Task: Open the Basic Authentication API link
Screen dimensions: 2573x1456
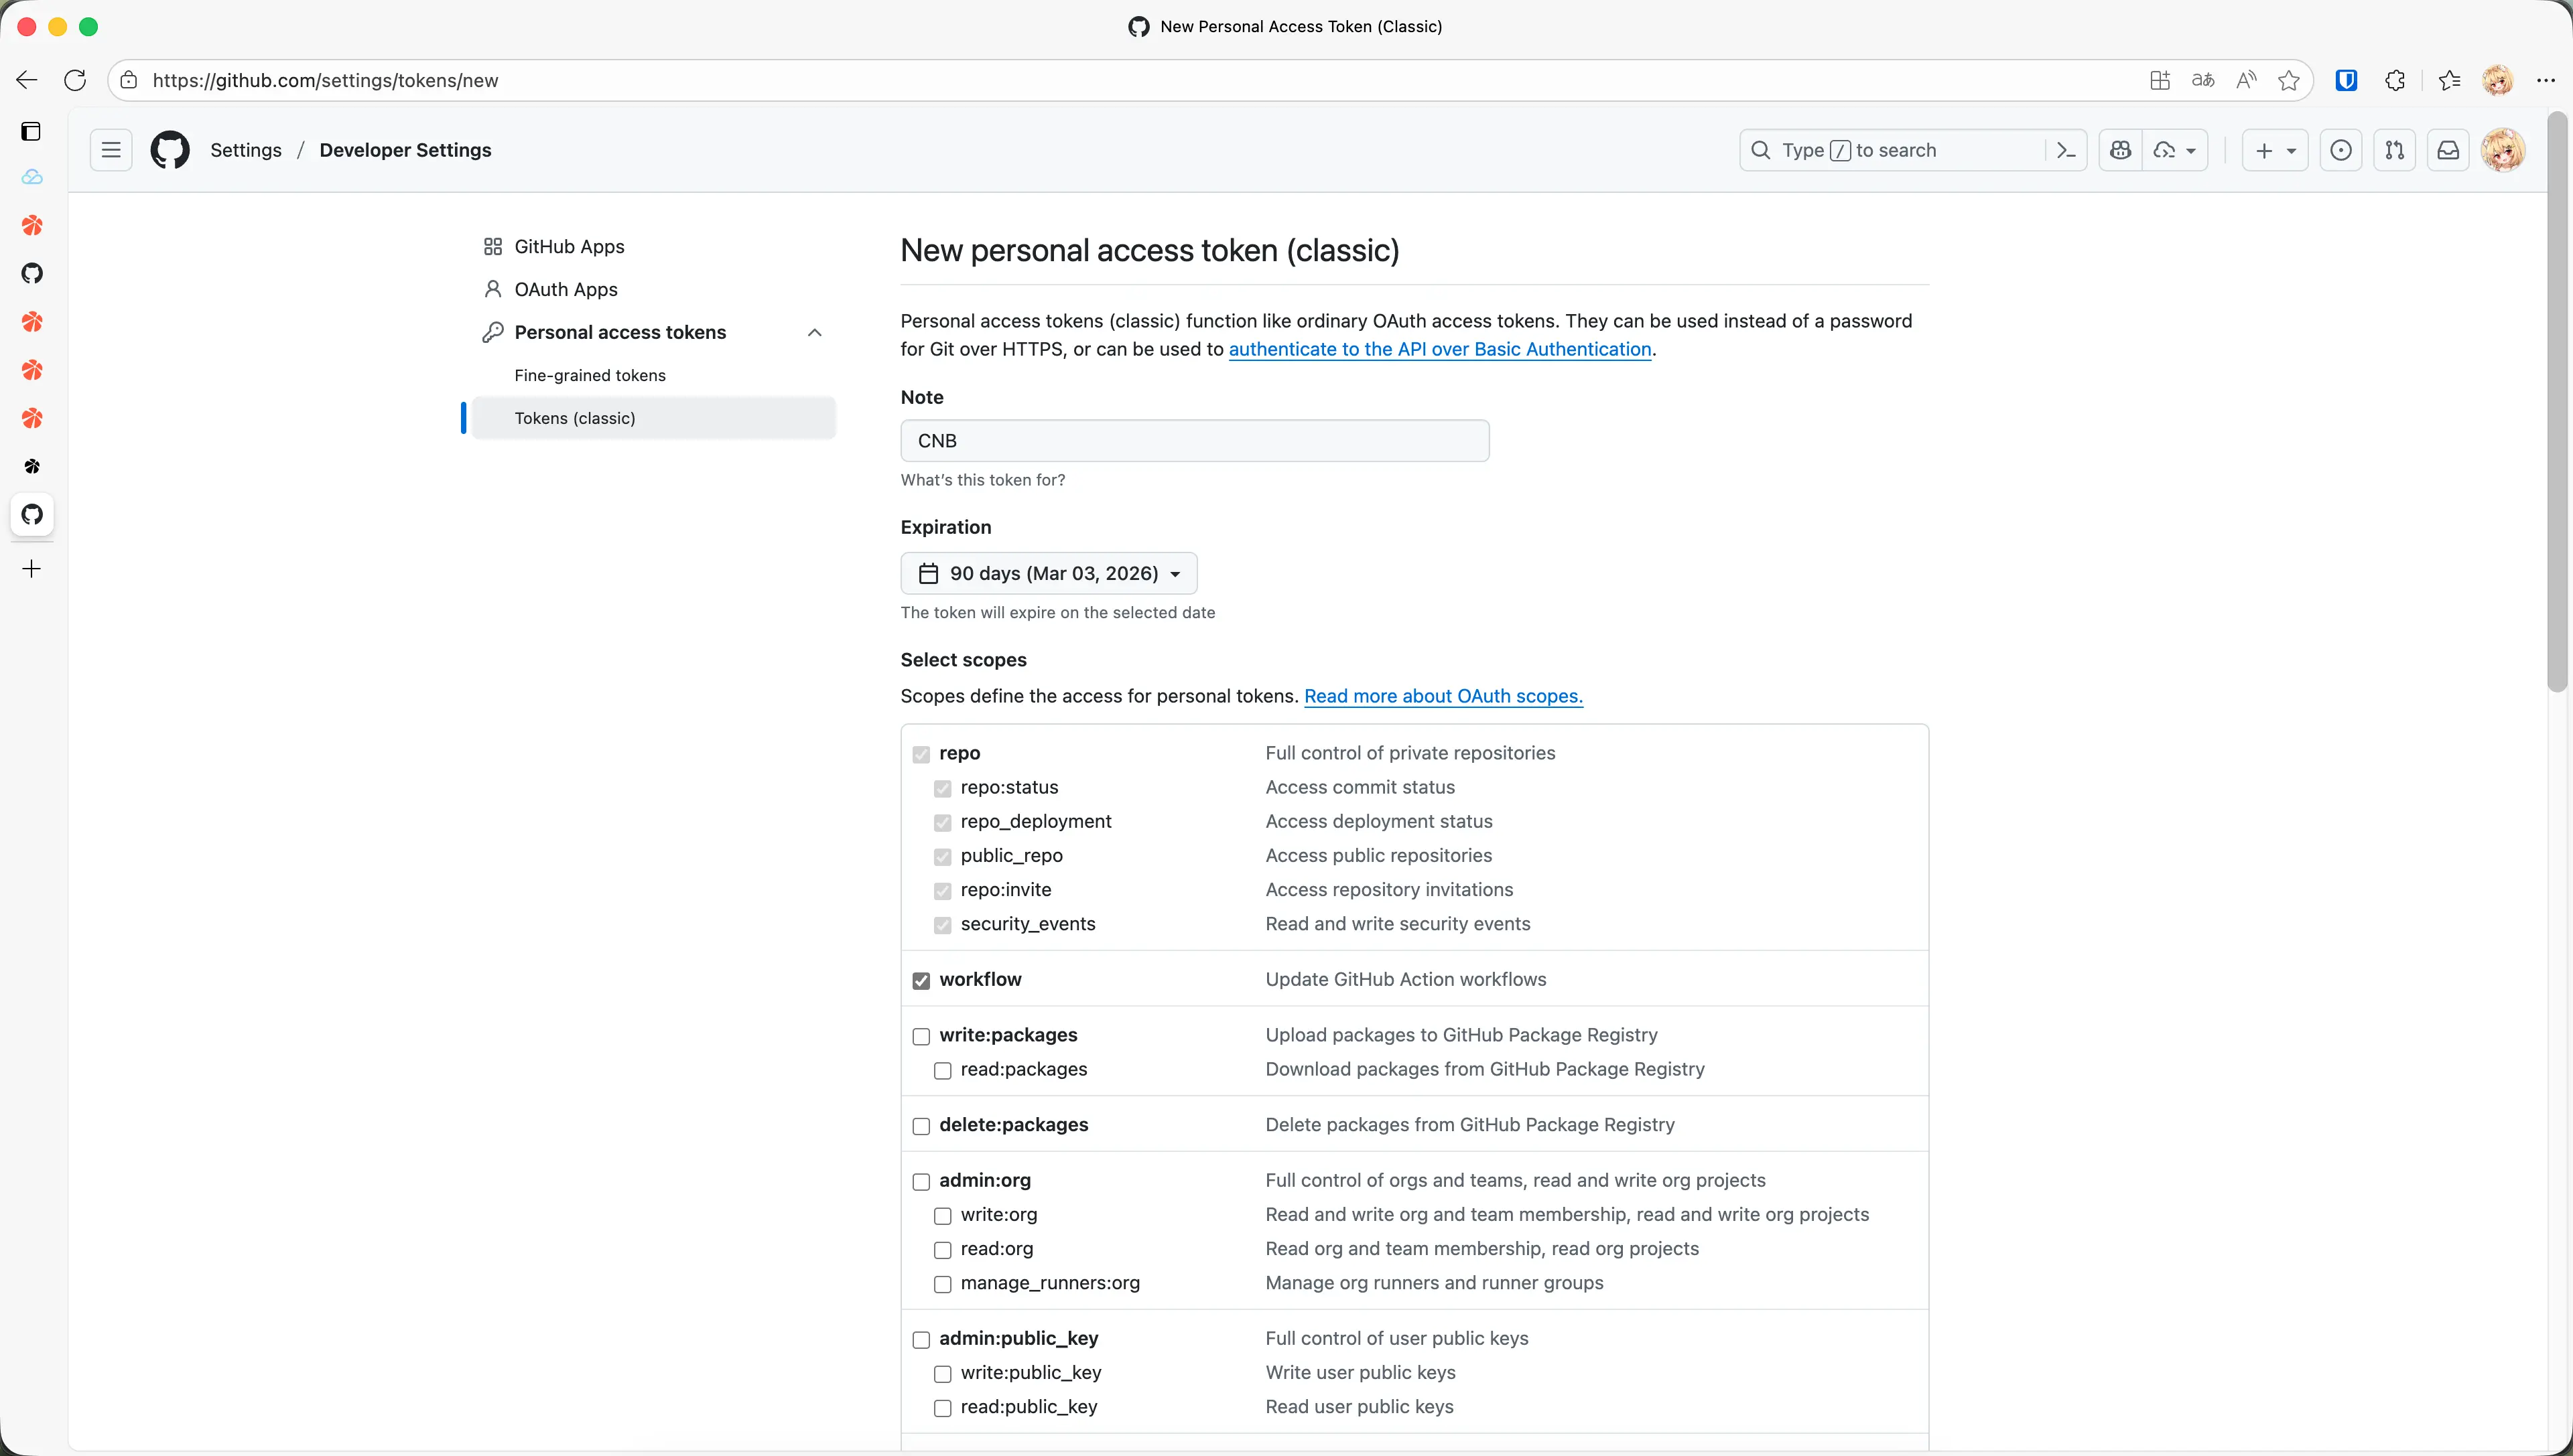Action: [x=1439, y=349]
